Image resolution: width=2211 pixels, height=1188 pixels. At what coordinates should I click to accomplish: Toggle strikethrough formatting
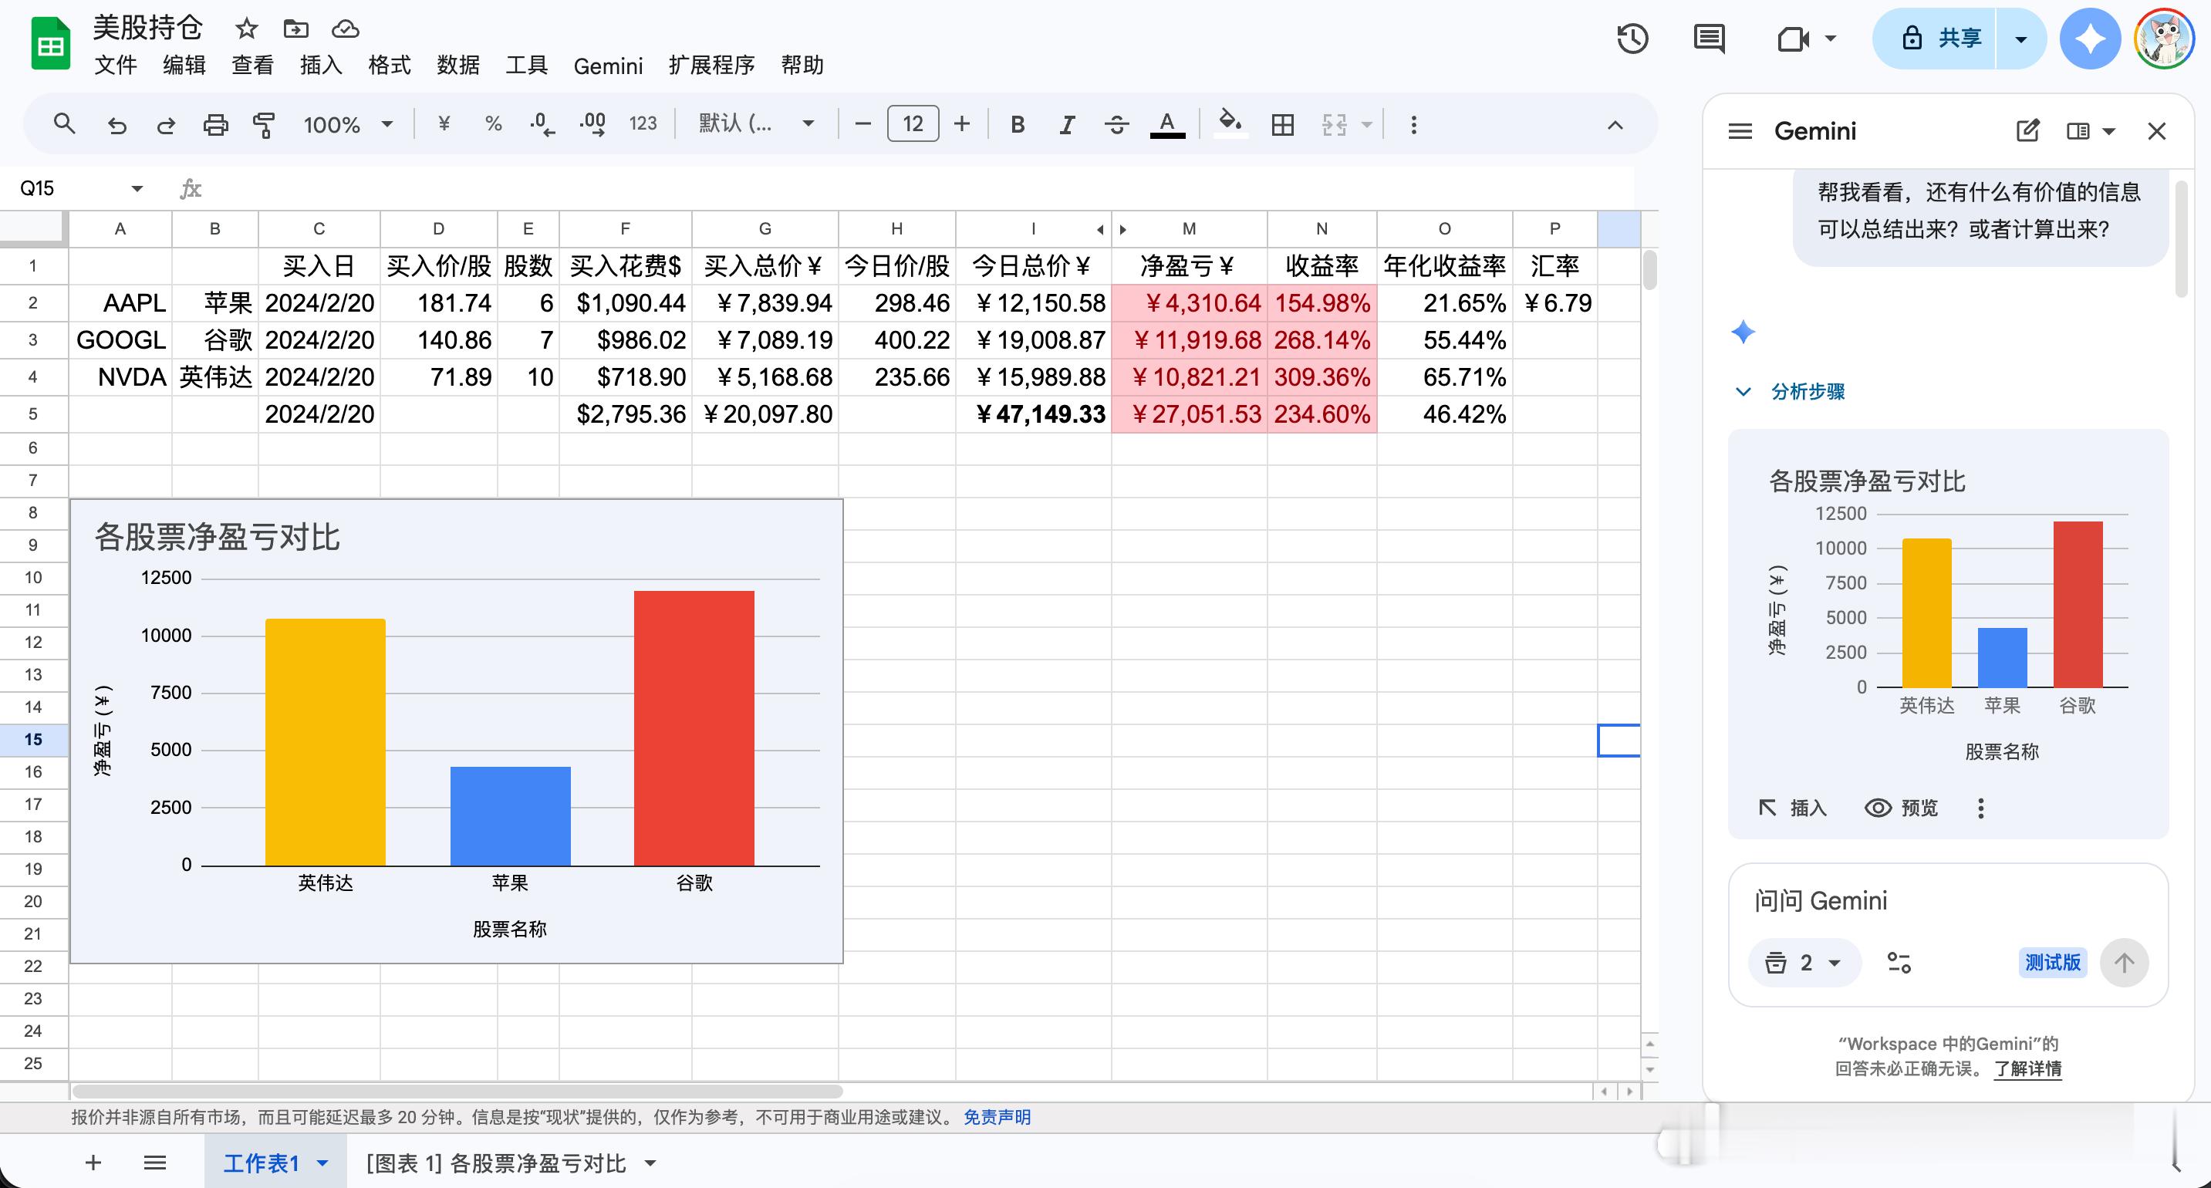[1116, 125]
